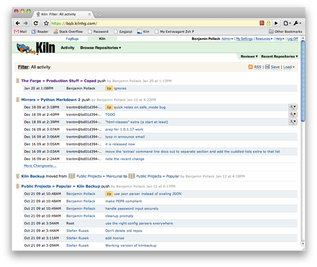This screenshot has height=267, width=317.
Task: Open the Kiln bookmark in bookmarks bar
Action: [143, 32]
